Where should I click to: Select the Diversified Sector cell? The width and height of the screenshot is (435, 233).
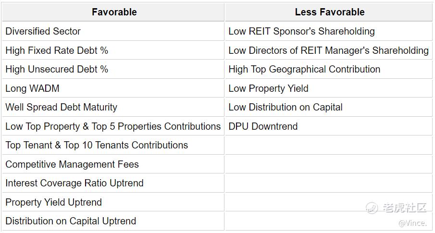tap(113, 31)
